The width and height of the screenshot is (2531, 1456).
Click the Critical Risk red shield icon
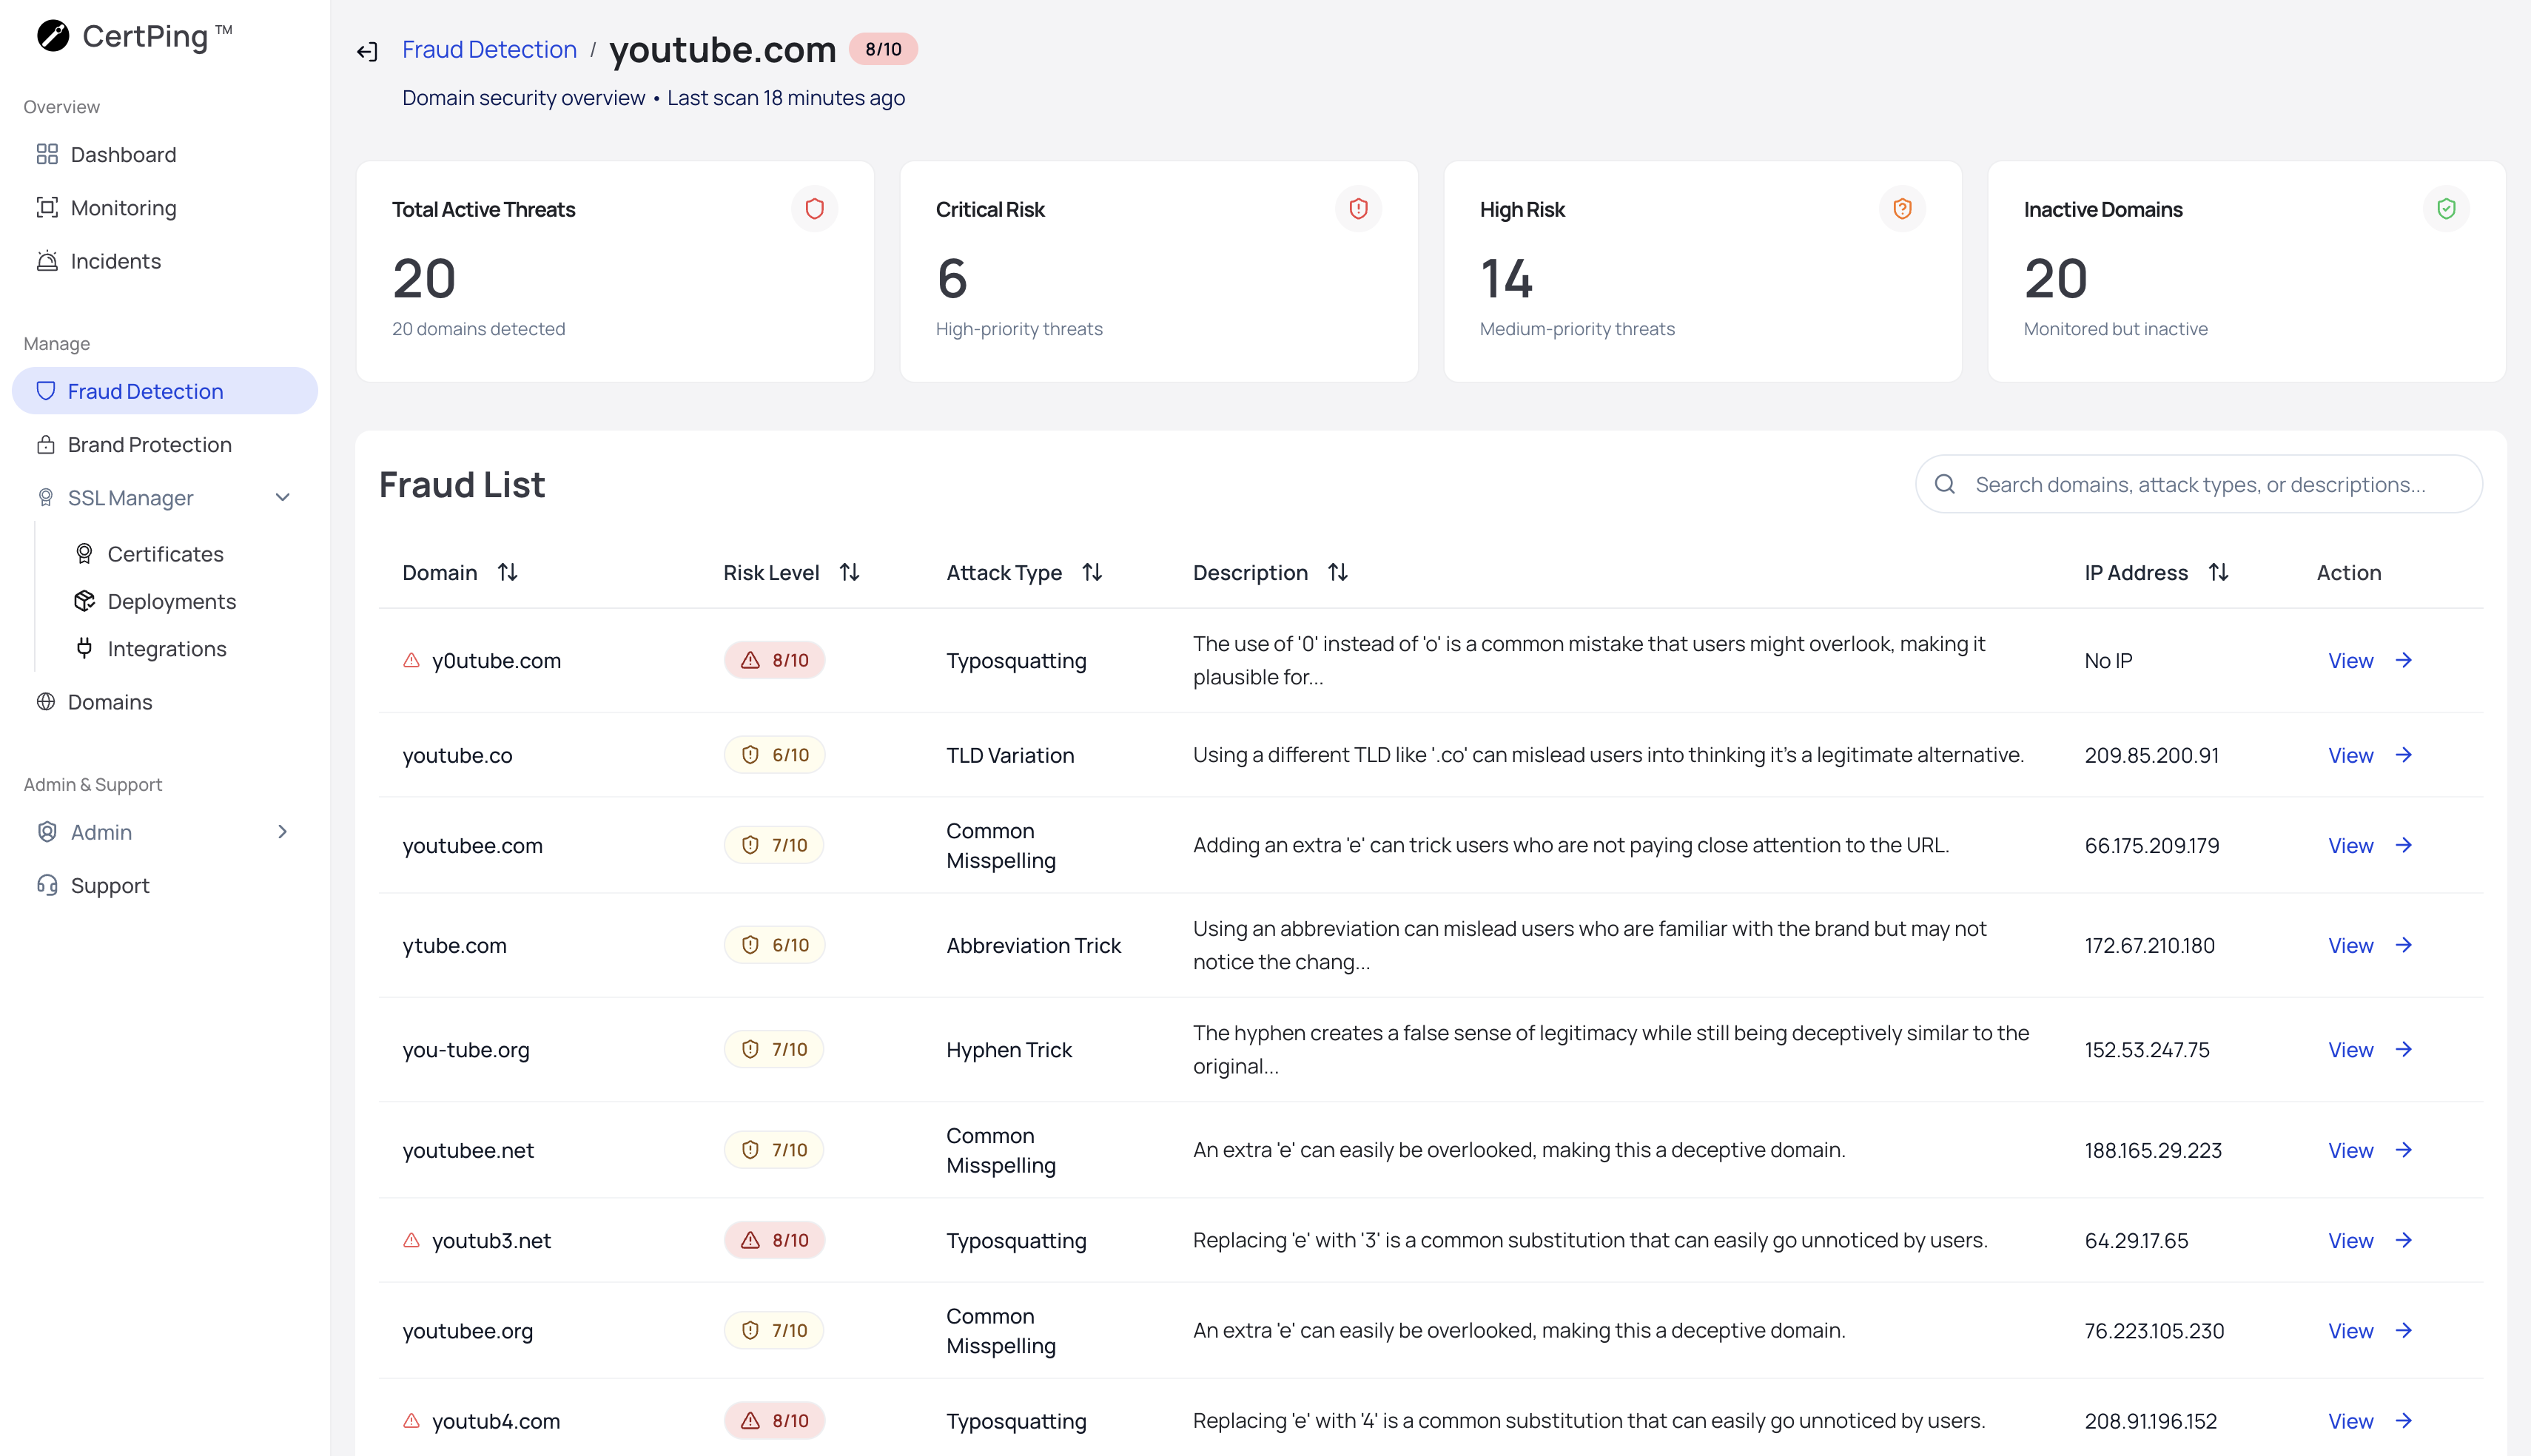coord(1357,209)
